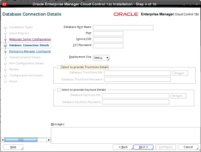This screenshot has width=201, height=152.
Task: Click the SYS Password field
Action: point(108,46)
